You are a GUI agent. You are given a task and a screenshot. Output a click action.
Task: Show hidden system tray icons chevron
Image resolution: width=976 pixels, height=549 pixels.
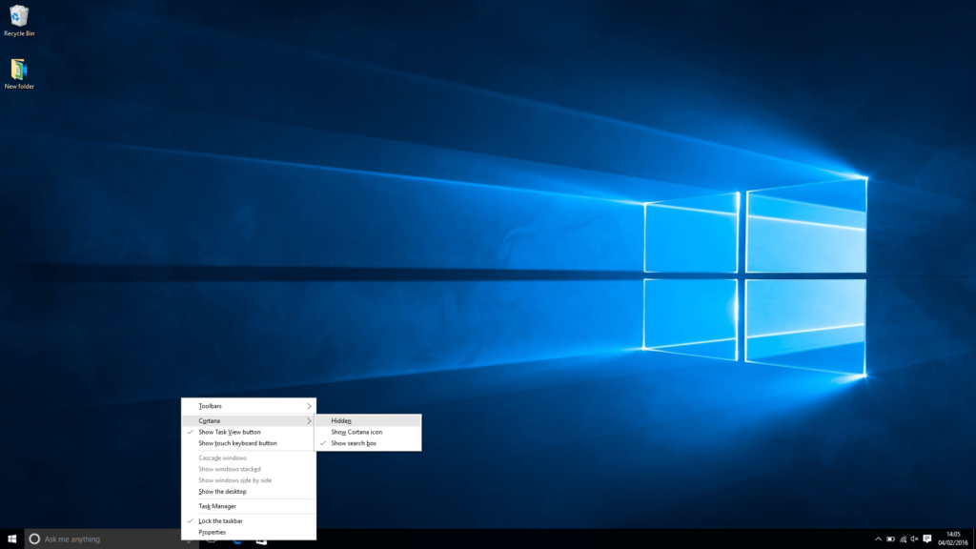878,539
